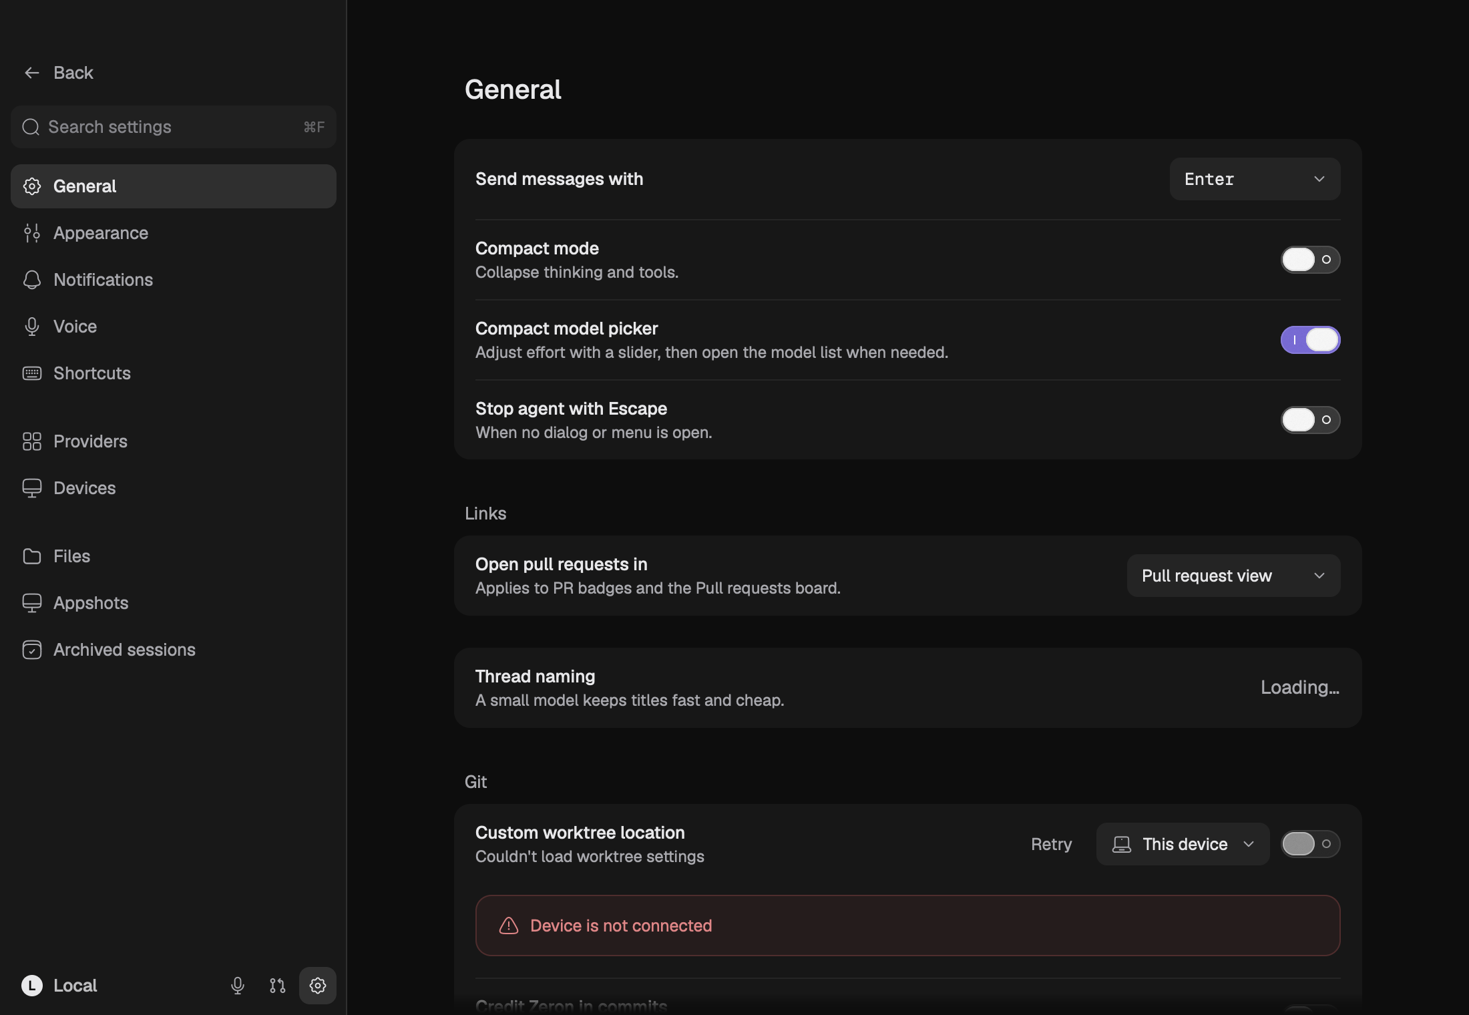Open Archived sessions page
The width and height of the screenshot is (1469, 1015).
pyautogui.click(x=174, y=650)
